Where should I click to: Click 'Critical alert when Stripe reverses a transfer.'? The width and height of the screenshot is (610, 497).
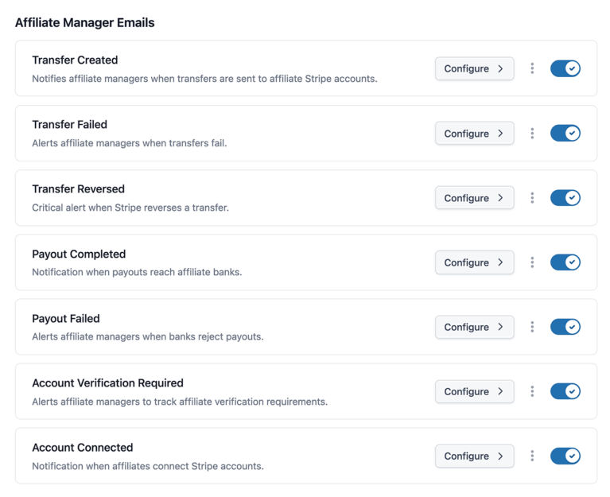(x=130, y=208)
